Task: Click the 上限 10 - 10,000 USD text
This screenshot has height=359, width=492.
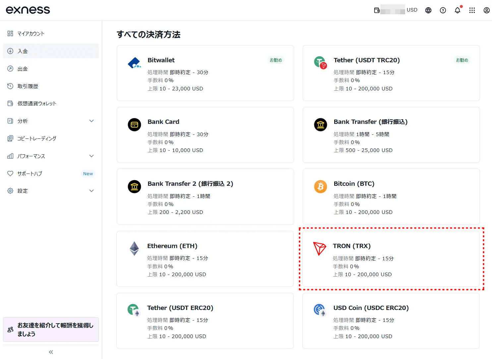Action: [175, 150]
